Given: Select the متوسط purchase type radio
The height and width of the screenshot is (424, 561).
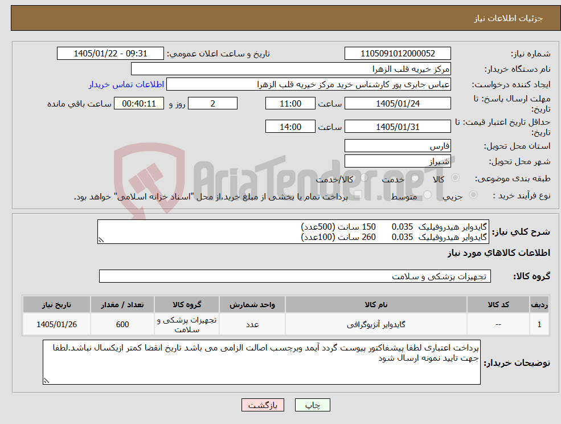Looking at the screenshot, I should [428, 195].
